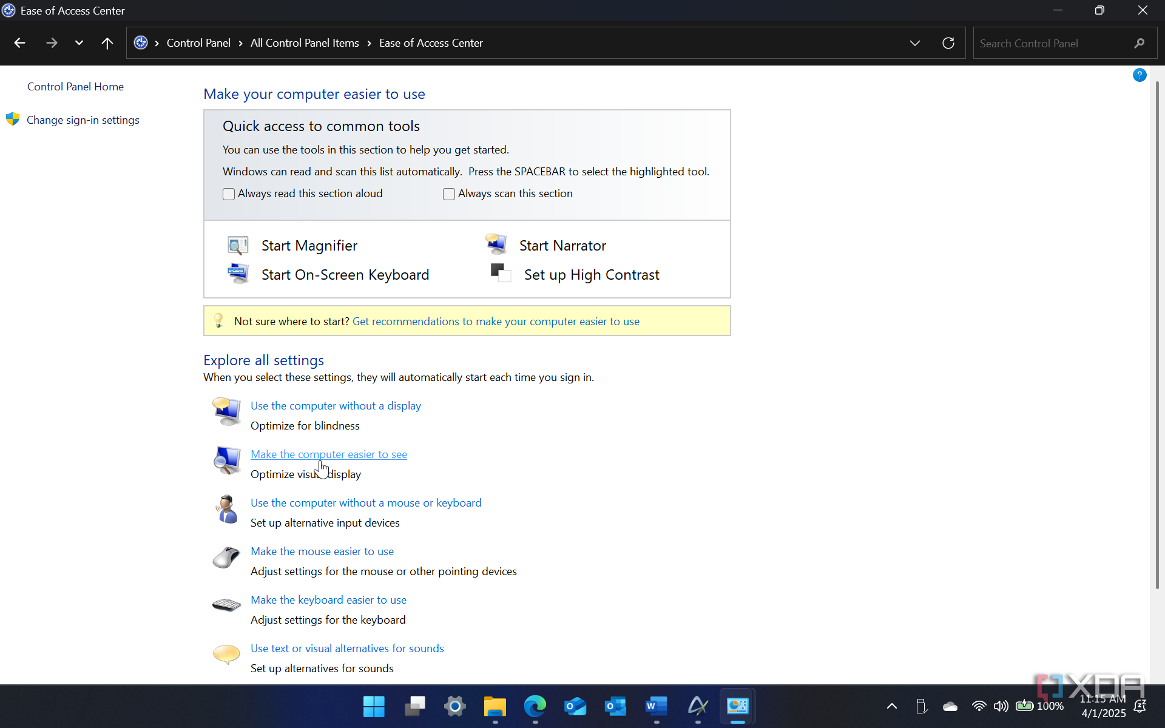This screenshot has width=1165, height=728.
Task: Open Set up High Contrast link
Action: coord(592,275)
